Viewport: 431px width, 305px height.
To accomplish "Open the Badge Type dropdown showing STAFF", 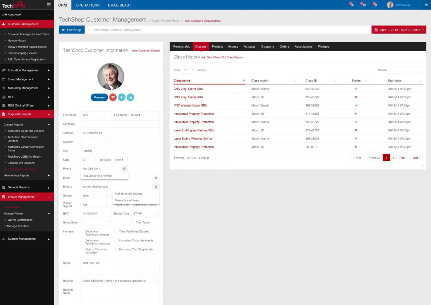I will [145, 214].
